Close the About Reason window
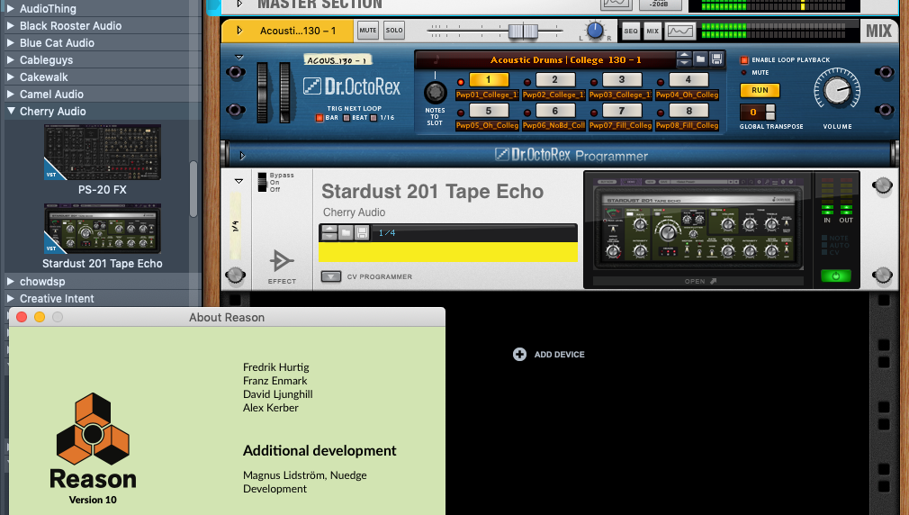909x515 pixels. (22, 317)
